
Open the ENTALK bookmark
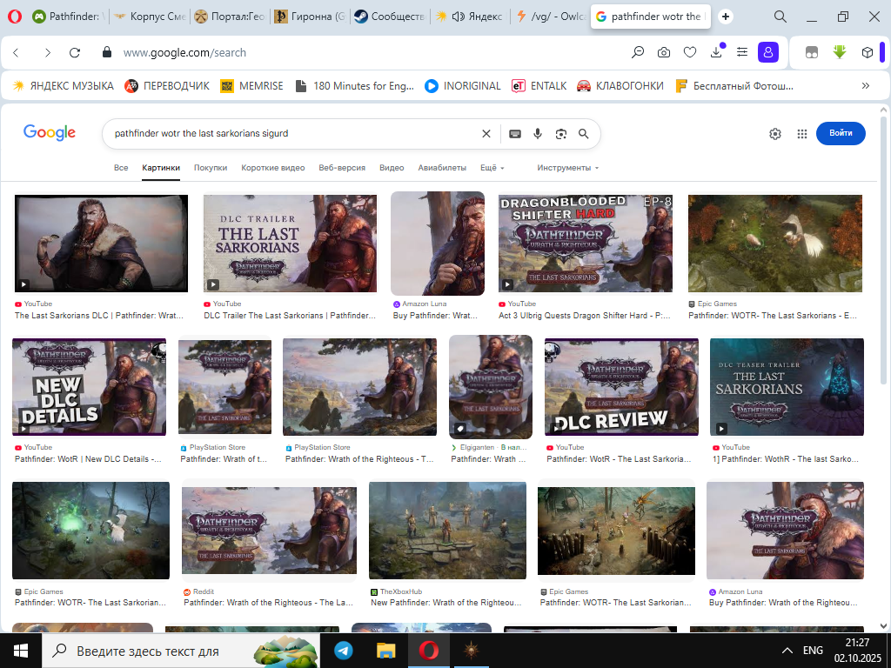539,86
